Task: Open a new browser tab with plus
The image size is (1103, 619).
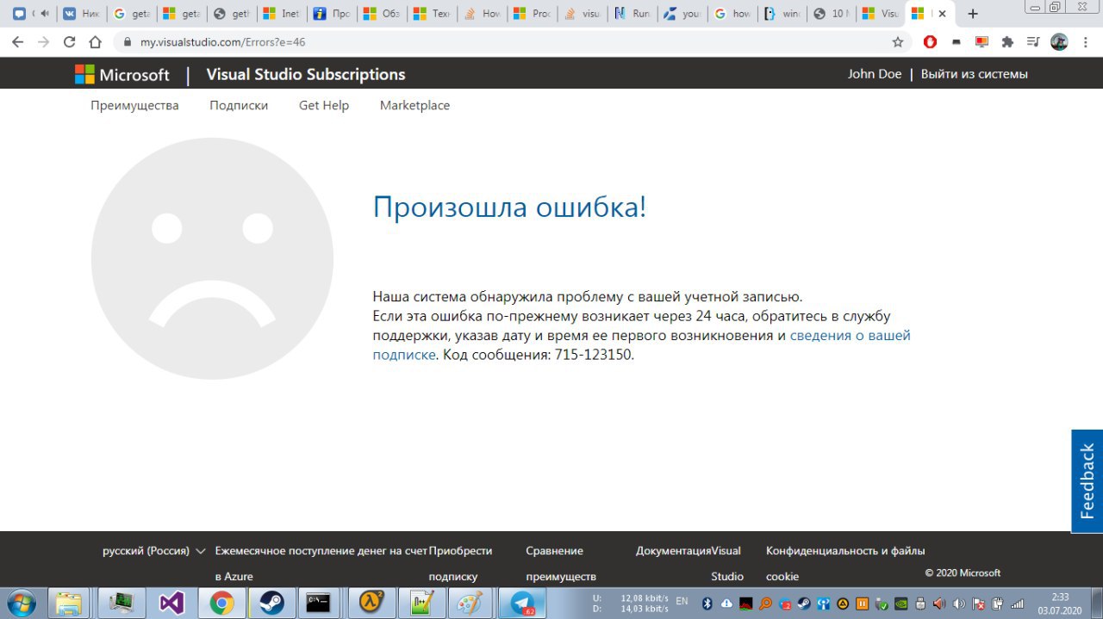Action: click(973, 14)
